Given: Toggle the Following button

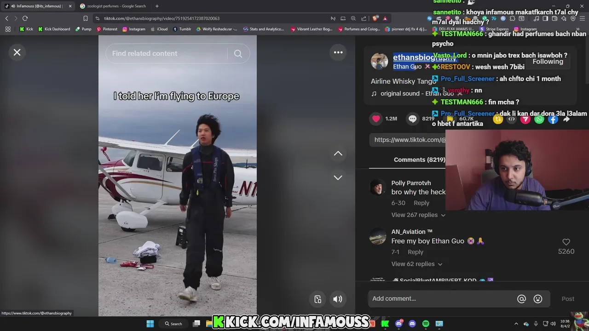Looking at the screenshot, I should pos(548,61).
